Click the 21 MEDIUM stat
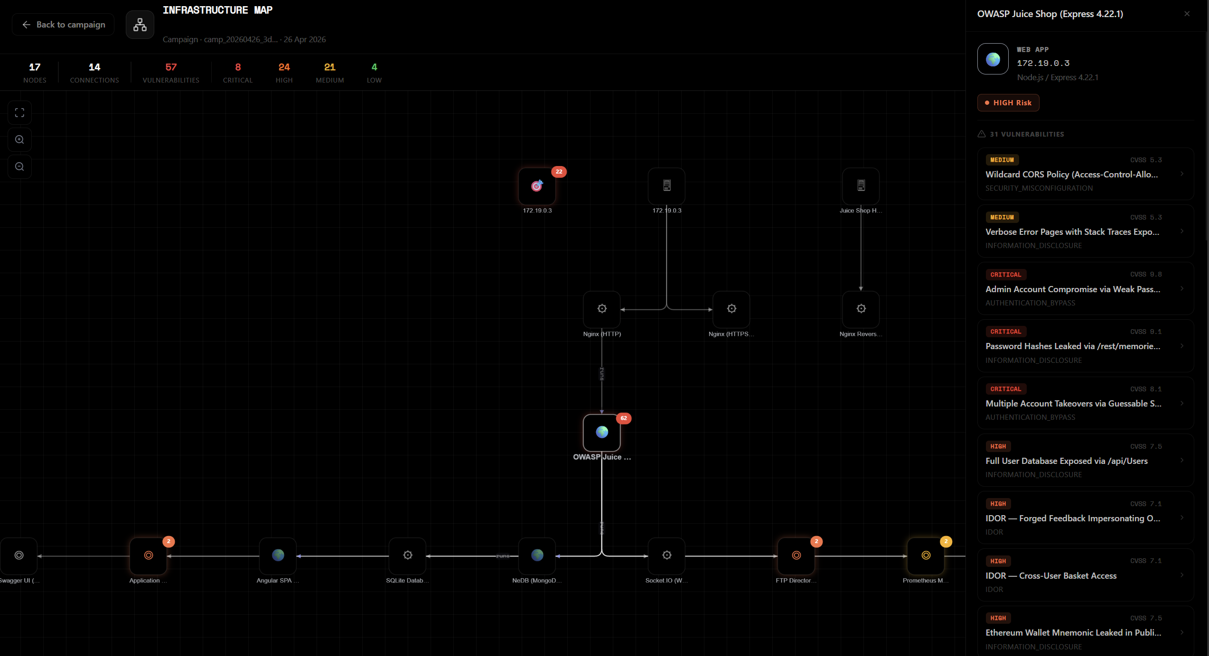1209x656 pixels. 330,73
